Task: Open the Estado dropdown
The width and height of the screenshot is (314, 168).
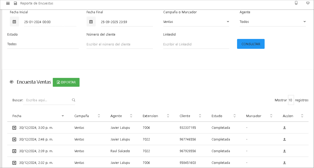Action: click(43, 44)
